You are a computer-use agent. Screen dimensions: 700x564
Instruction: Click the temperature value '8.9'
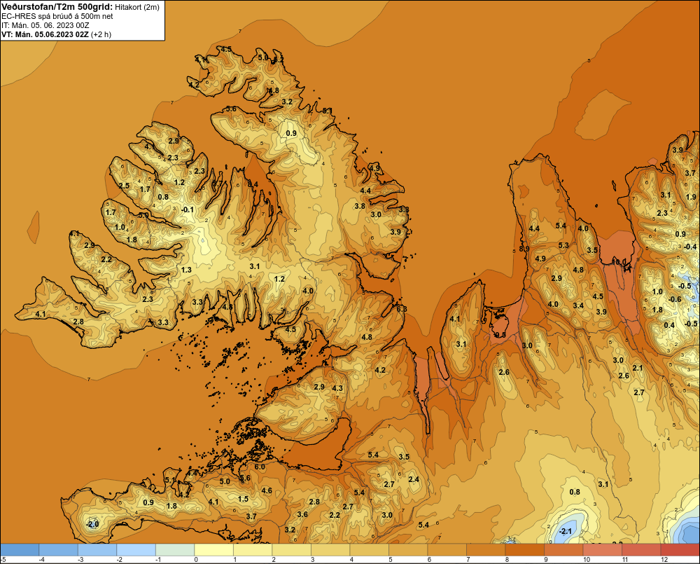[524, 249]
